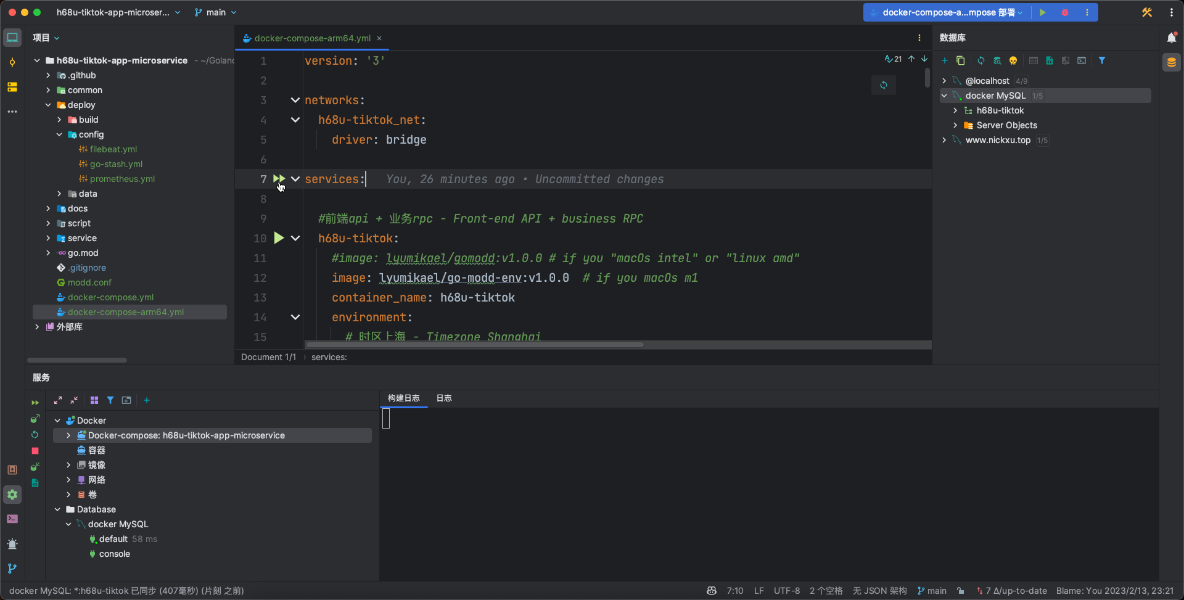Click the floating refresh icon in editor
The image size is (1184, 600).
point(884,85)
